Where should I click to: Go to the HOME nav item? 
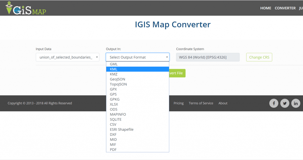point(266,8)
